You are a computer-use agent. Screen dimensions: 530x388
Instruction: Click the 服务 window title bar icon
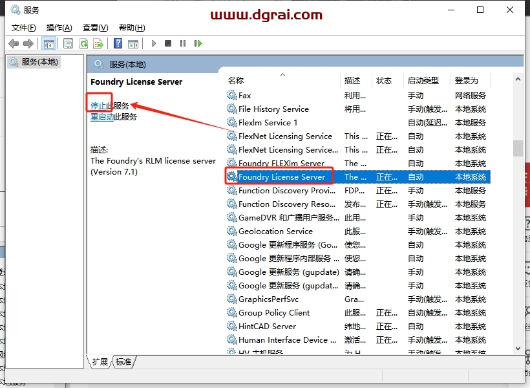coord(16,10)
